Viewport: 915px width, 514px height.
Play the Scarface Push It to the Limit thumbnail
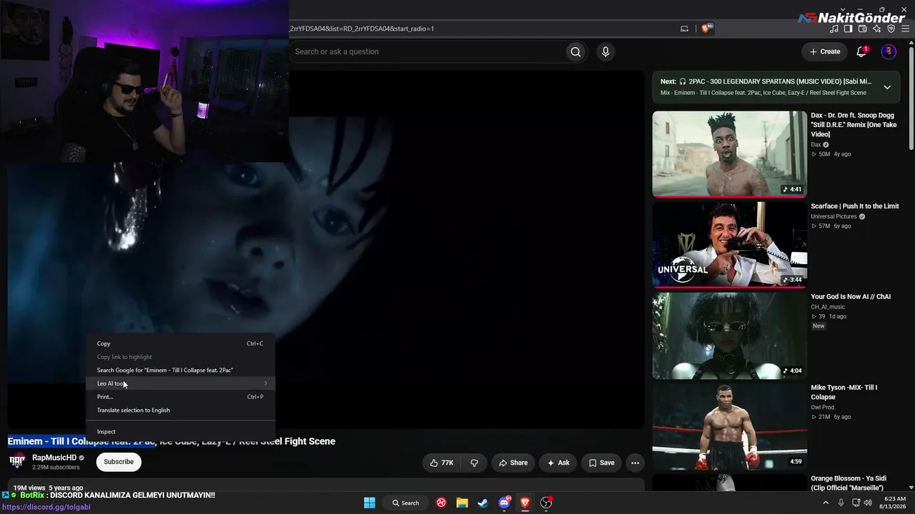click(729, 244)
